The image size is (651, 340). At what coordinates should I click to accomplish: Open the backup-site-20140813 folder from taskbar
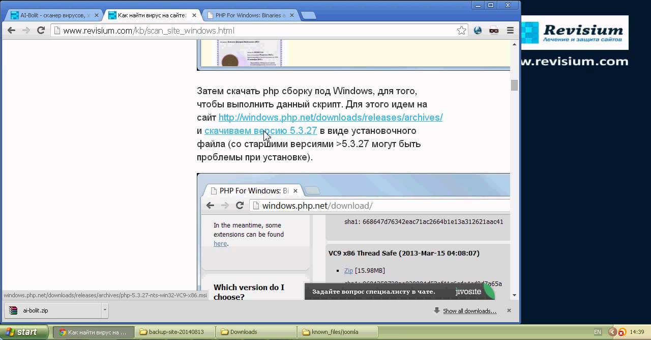point(175,332)
